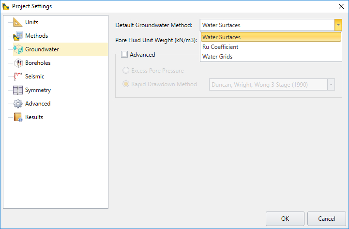Close the Project Settings dialog
This screenshot has height=229, width=349.
[x=341, y=6]
